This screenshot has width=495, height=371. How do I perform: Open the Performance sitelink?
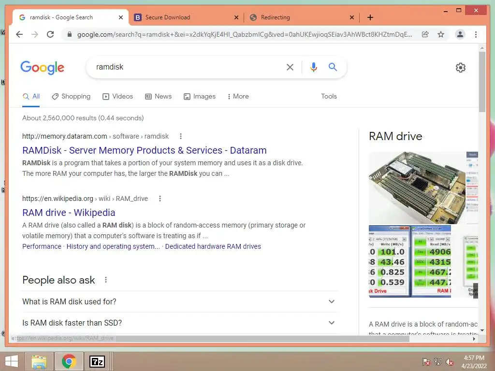42,246
